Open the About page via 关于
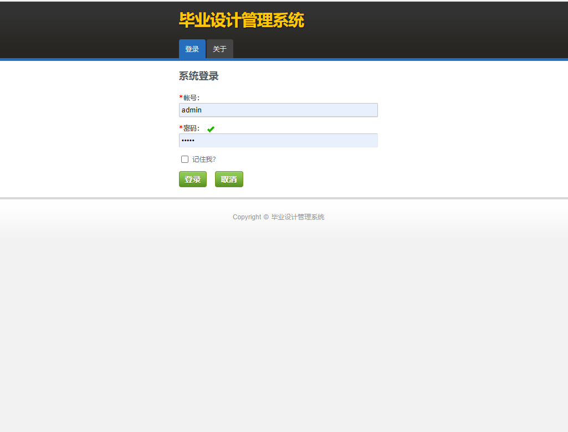568x432 pixels. tap(219, 49)
